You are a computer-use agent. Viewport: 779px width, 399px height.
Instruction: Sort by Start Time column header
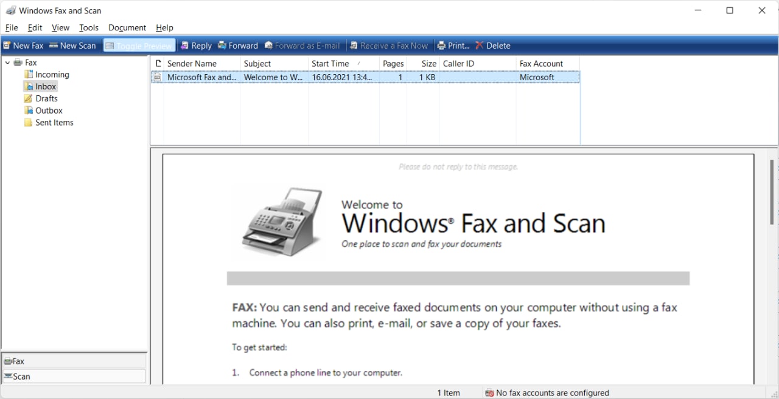click(x=343, y=64)
